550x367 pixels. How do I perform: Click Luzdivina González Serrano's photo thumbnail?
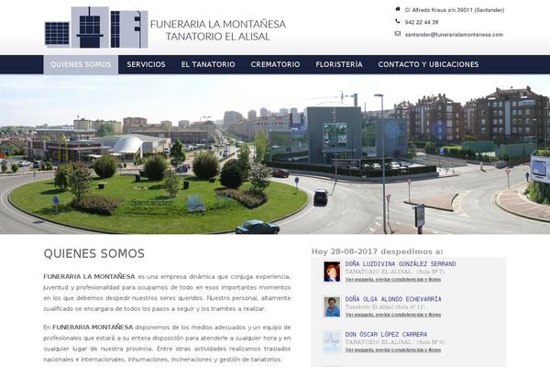[x=332, y=272]
